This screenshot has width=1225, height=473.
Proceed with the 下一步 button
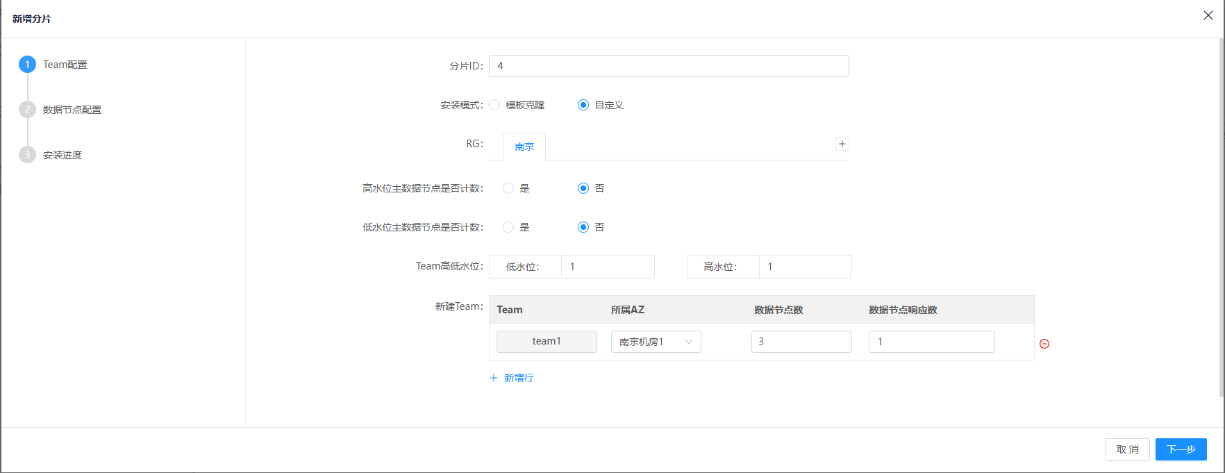[1181, 449]
